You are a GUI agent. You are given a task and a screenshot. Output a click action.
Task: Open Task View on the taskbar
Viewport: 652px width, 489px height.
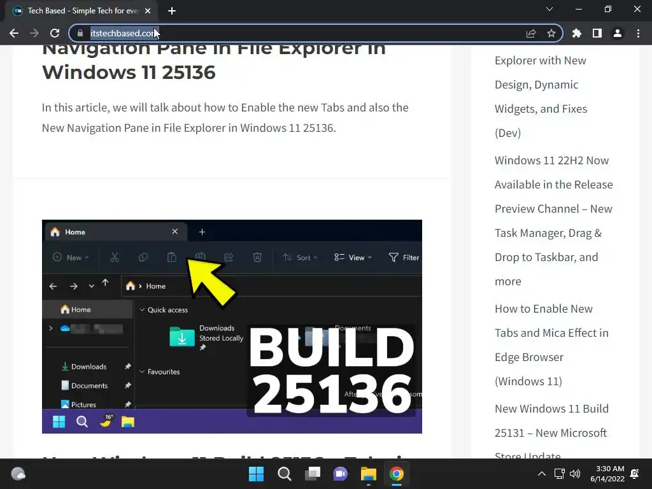click(312, 474)
